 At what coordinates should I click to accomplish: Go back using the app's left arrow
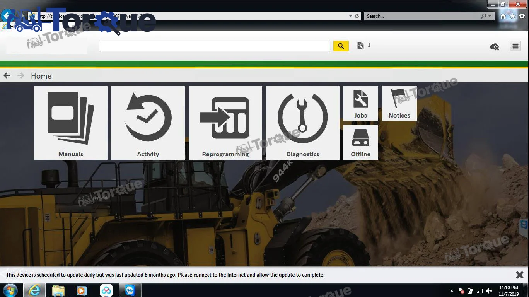pos(7,75)
